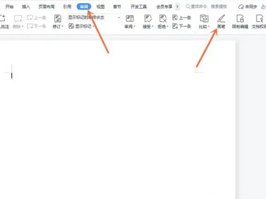Expand the 比较 dropdown arrow
The height and width of the screenshot is (199, 266).
209,27
